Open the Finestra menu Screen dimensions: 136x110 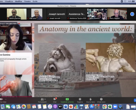[x=27, y=1]
